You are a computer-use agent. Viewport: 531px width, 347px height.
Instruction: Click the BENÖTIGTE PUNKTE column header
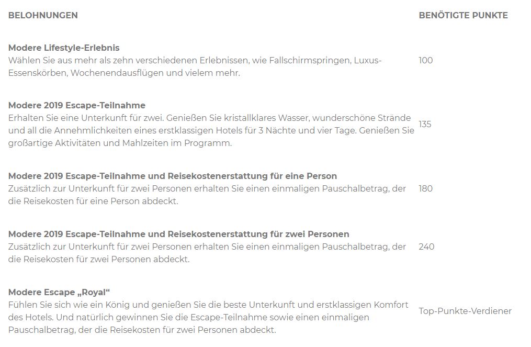(x=464, y=16)
